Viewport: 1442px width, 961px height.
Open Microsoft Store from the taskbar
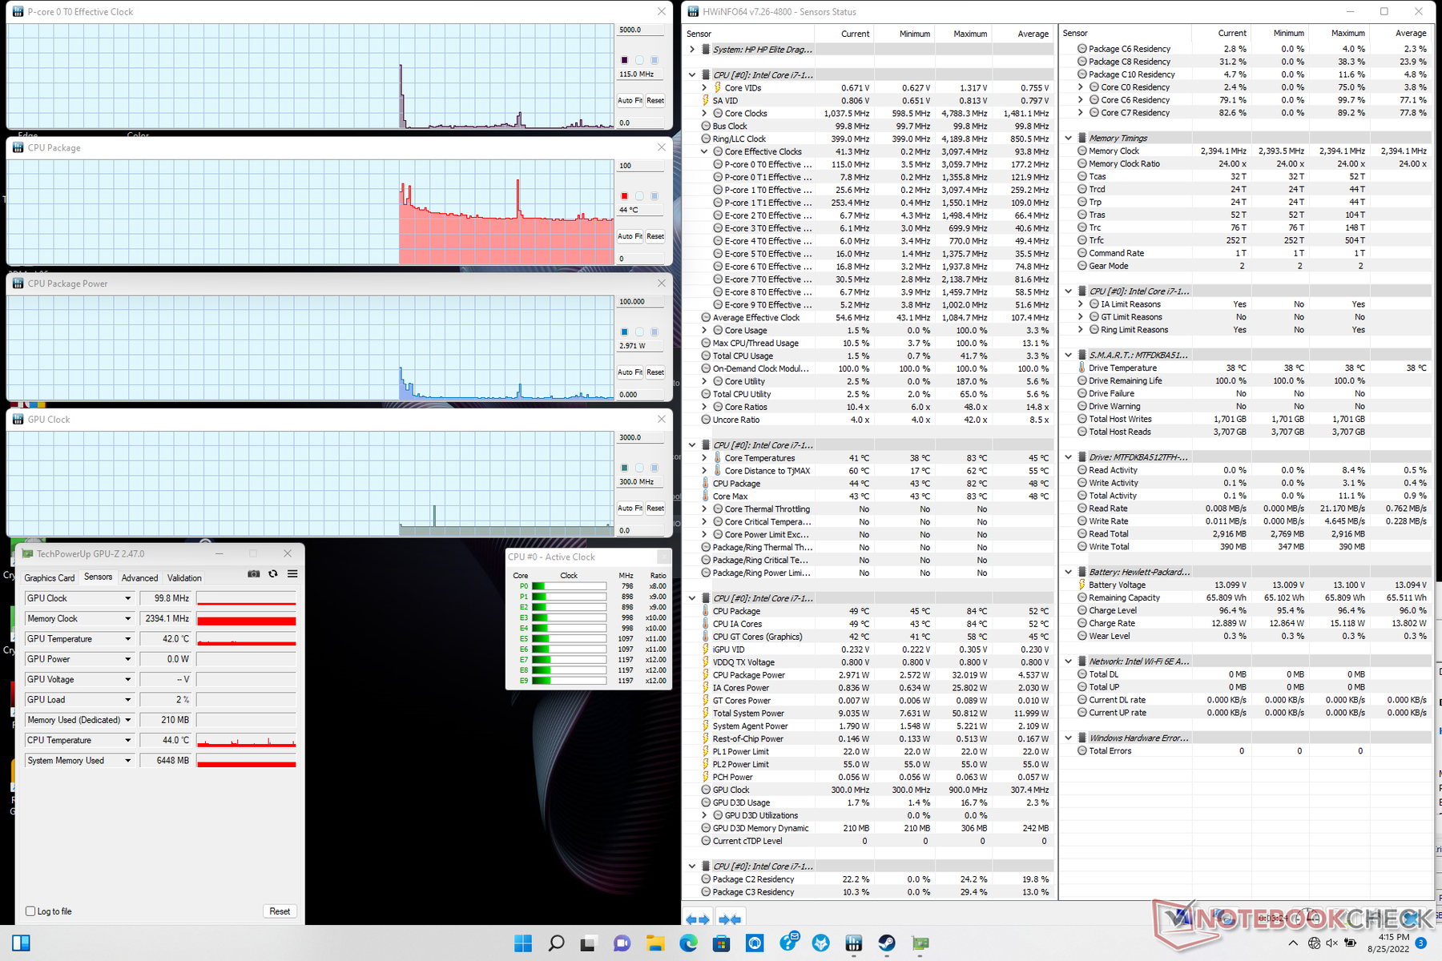point(721,943)
